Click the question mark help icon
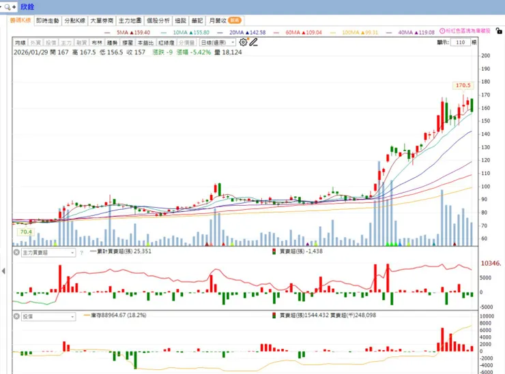Viewport: 505px width, 374px height. click(81, 253)
